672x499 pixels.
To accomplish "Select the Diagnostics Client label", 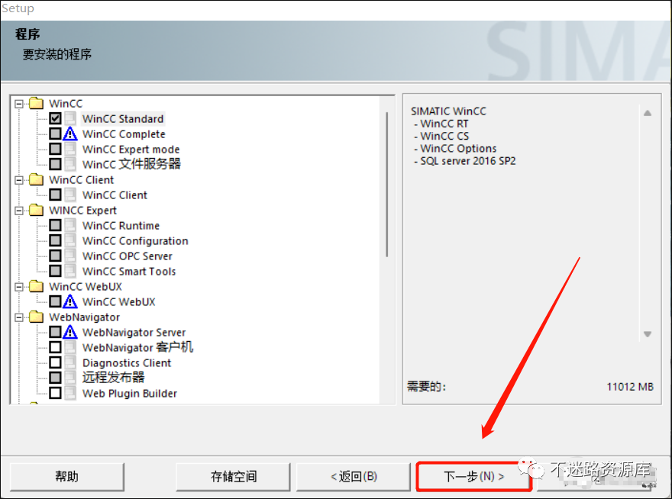I will coord(127,362).
